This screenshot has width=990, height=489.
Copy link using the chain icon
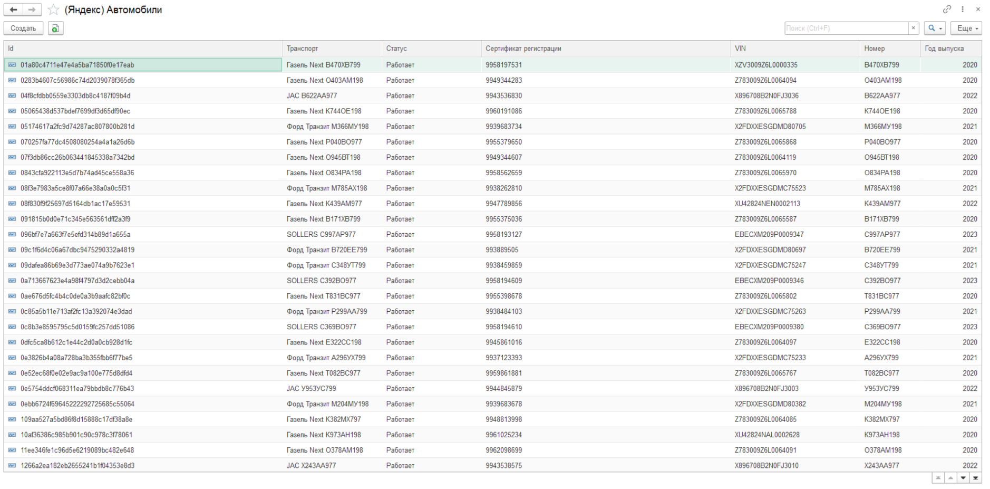[x=947, y=9]
